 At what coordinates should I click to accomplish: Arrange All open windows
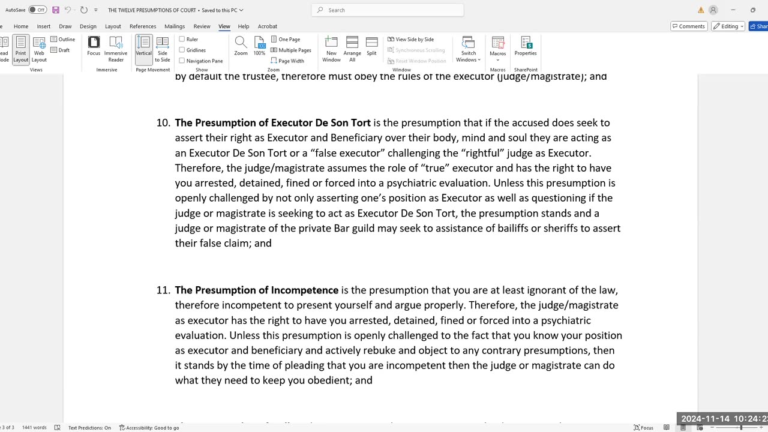352,49
